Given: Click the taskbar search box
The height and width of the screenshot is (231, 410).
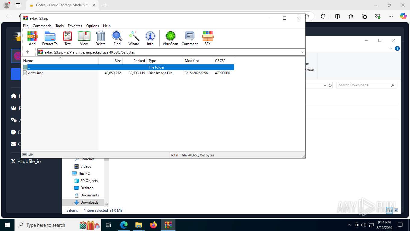Looking at the screenshot, I should [x=58, y=225].
